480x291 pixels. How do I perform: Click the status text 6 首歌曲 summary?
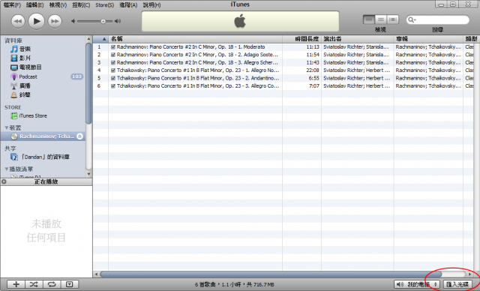tap(234, 284)
